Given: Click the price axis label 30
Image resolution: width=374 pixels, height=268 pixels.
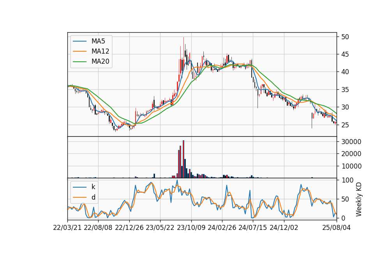Looking at the screenshot, I should pyautogui.click(x=345, y=107).
